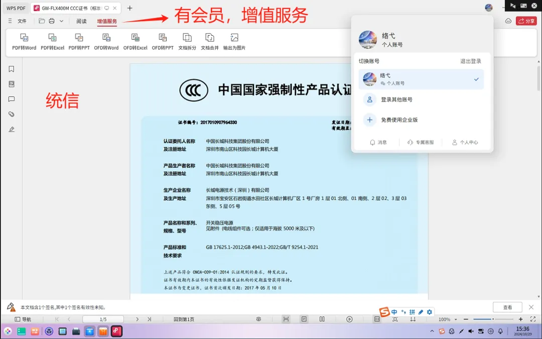Screen dimensions: 542x339
Task: Open the document merge tool (文档合并)
Action: [x=209, y=42]
